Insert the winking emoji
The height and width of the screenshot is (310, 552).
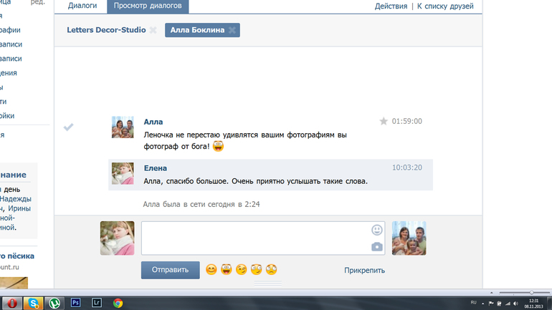tap(242, 270)
